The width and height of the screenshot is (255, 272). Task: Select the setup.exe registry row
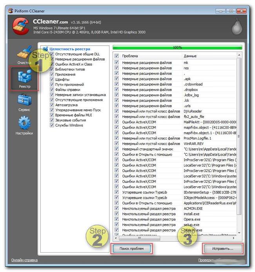[x=175, y=225]
